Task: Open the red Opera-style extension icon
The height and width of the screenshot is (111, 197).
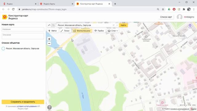Action: 174,9
